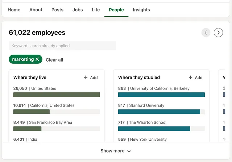
Task: Expand the list with Show more
Action: click(116, 151)
